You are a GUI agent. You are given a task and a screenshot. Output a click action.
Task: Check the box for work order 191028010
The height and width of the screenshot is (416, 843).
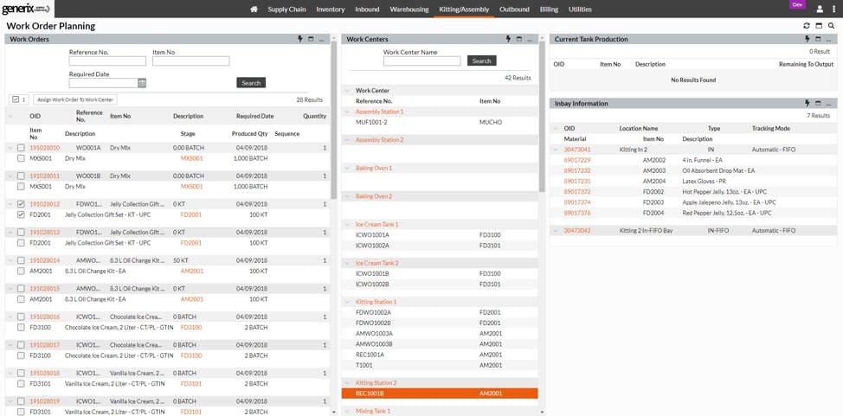(21, 147)
